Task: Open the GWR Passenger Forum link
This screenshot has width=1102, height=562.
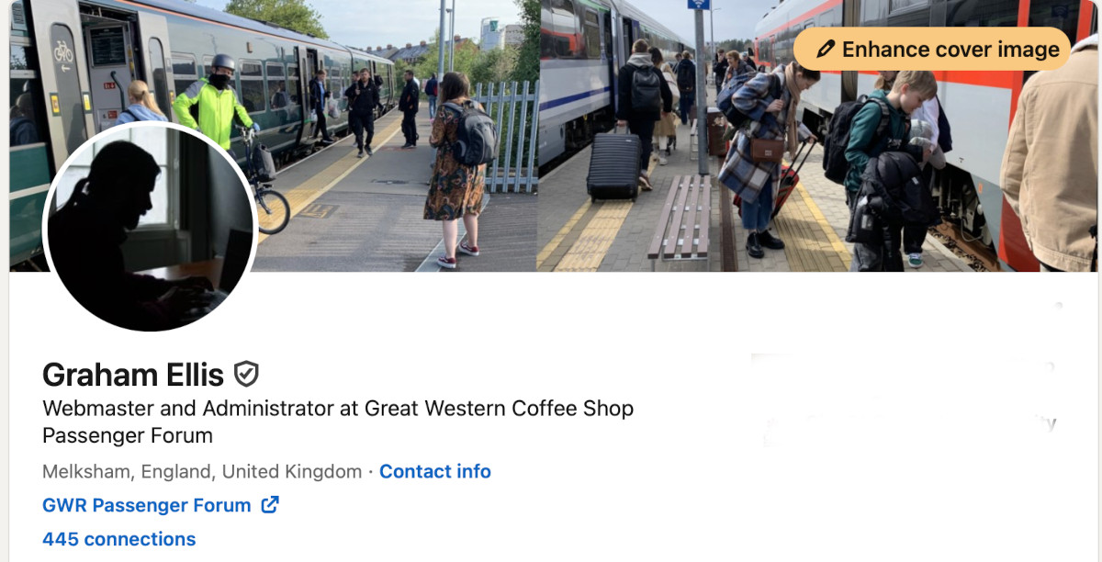Action: [147, 505]
